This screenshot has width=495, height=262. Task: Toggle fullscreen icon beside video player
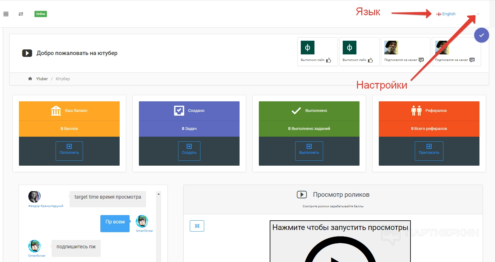point(197,226)
